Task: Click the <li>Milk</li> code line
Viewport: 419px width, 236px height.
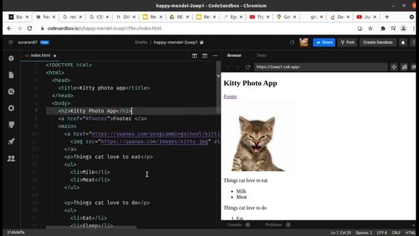Action: 90,172
